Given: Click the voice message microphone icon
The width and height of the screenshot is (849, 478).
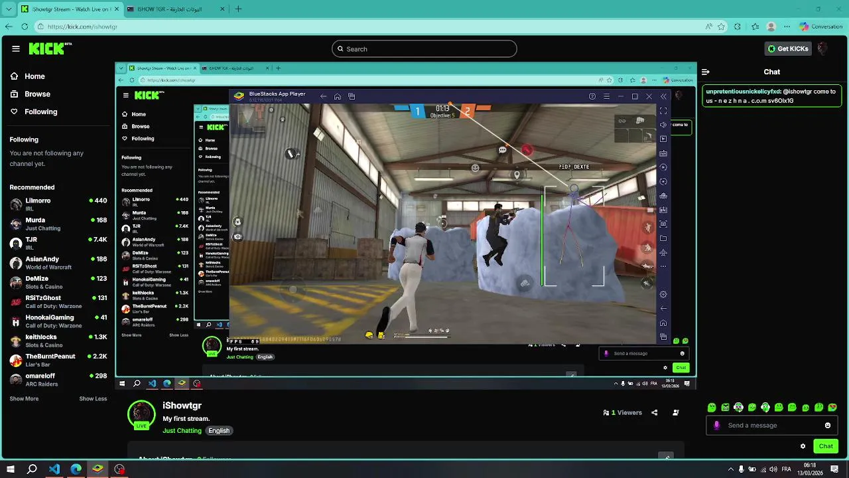Looking at the screenshot, I should [x=716, y=426].
